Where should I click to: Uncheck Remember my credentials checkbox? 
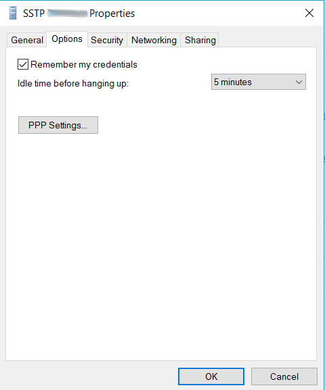(23, 64)
